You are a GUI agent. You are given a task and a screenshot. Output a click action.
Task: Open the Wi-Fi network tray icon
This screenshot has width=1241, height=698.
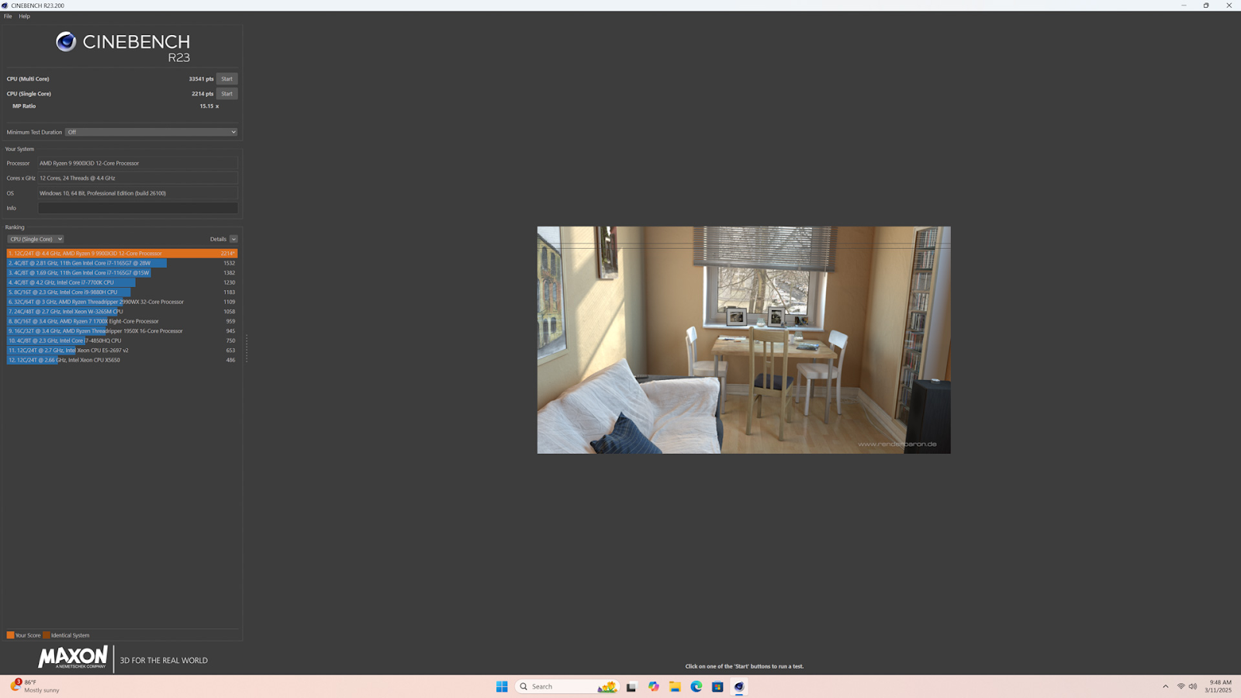point(1181,686)
